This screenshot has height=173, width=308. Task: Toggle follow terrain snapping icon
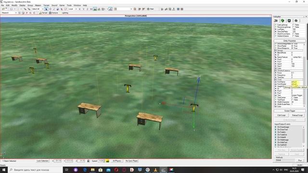95,9
